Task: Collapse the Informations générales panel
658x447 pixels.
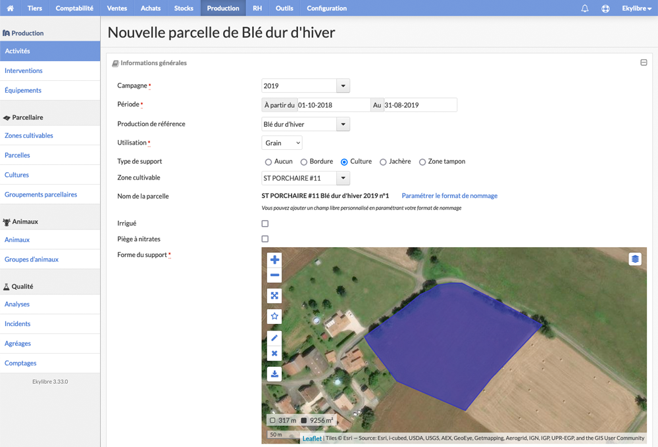Action: [x=644, y=62]
